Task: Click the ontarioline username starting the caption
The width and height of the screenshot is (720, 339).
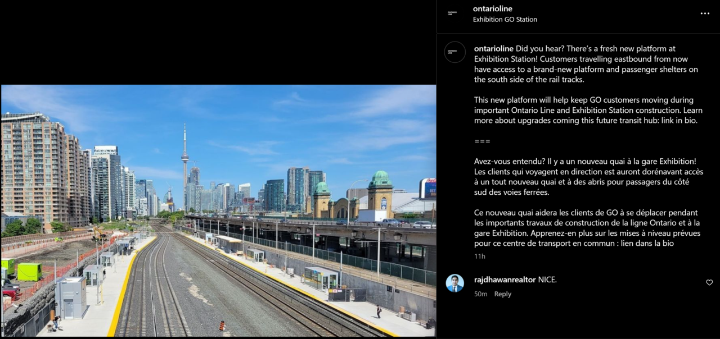Action: (493, 49)
